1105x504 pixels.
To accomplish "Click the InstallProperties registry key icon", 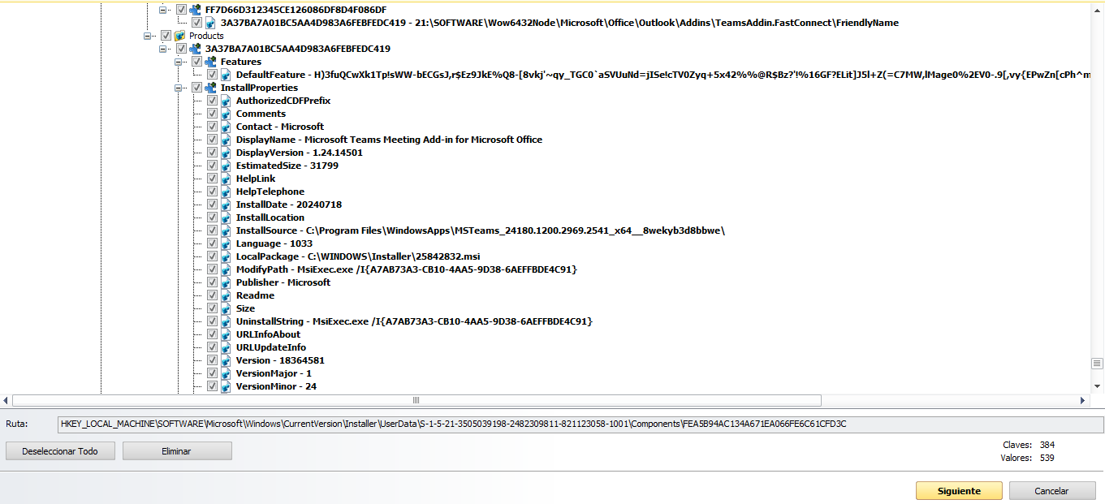I will pyautogui.click(x=211, y=88).
